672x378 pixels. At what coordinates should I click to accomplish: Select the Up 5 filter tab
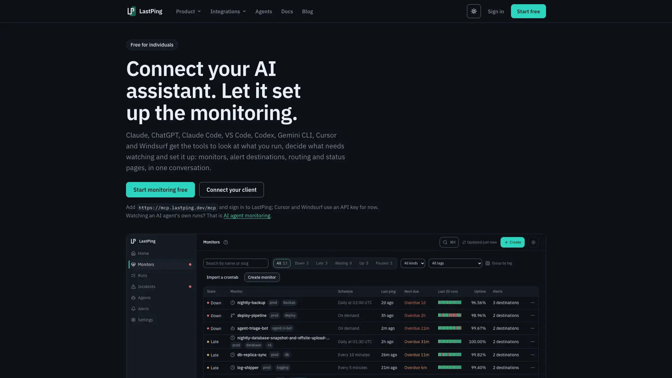(x=364, y=263)
